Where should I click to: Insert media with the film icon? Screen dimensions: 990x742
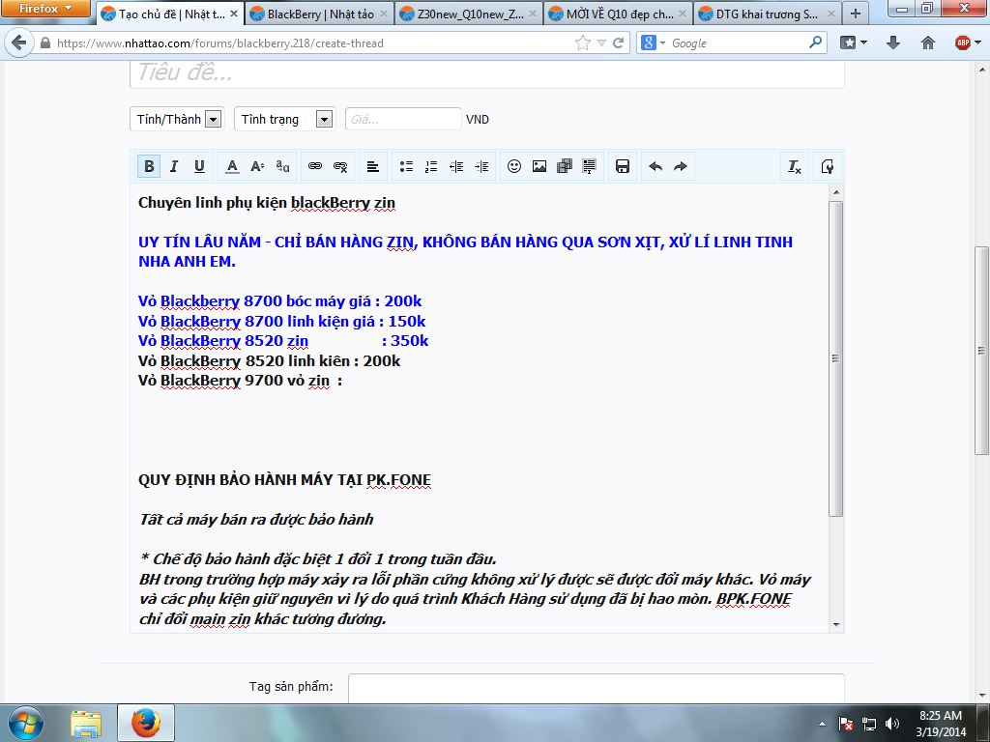click(565, 166)
